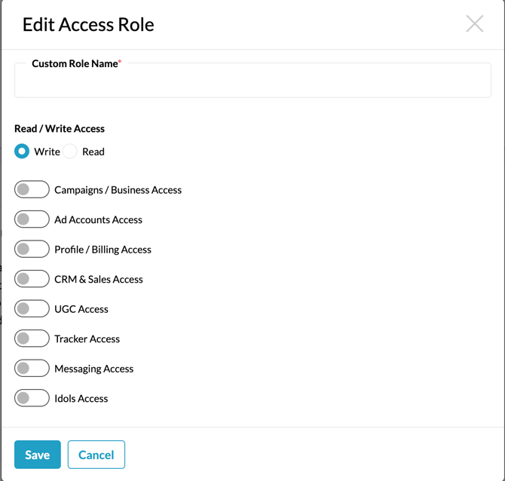Select the Write radio button

pos(22,152)
